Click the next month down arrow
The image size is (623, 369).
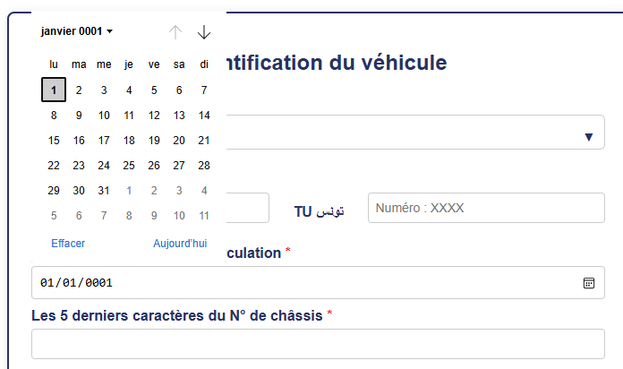pyautogui.click(x=204, y=32)
